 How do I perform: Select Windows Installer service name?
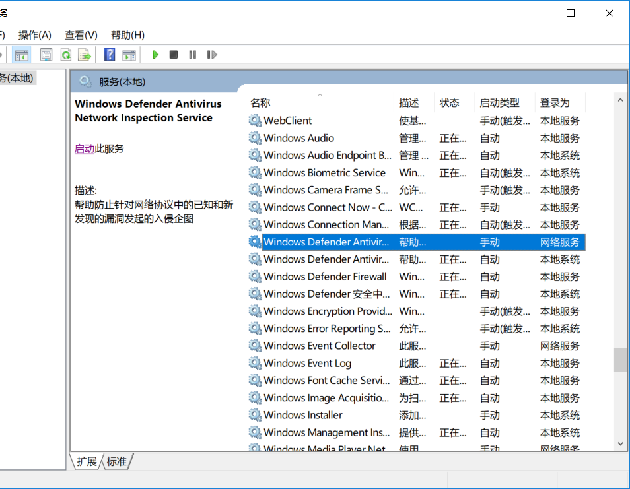click(x=303, y=414)
